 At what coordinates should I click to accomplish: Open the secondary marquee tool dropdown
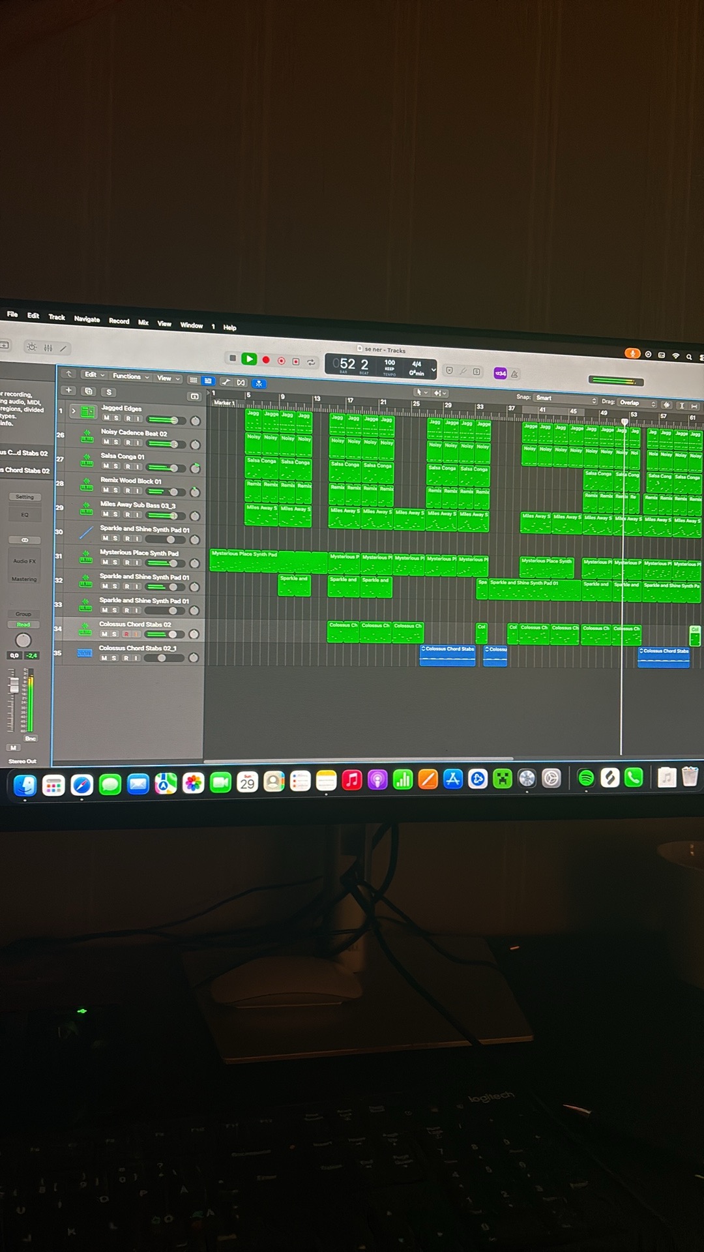(441, 393)
